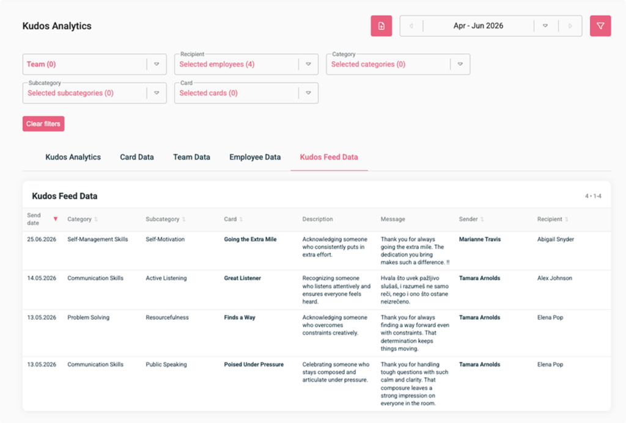
Task: Sort table by Sender column icon
Action: point(482,219)
